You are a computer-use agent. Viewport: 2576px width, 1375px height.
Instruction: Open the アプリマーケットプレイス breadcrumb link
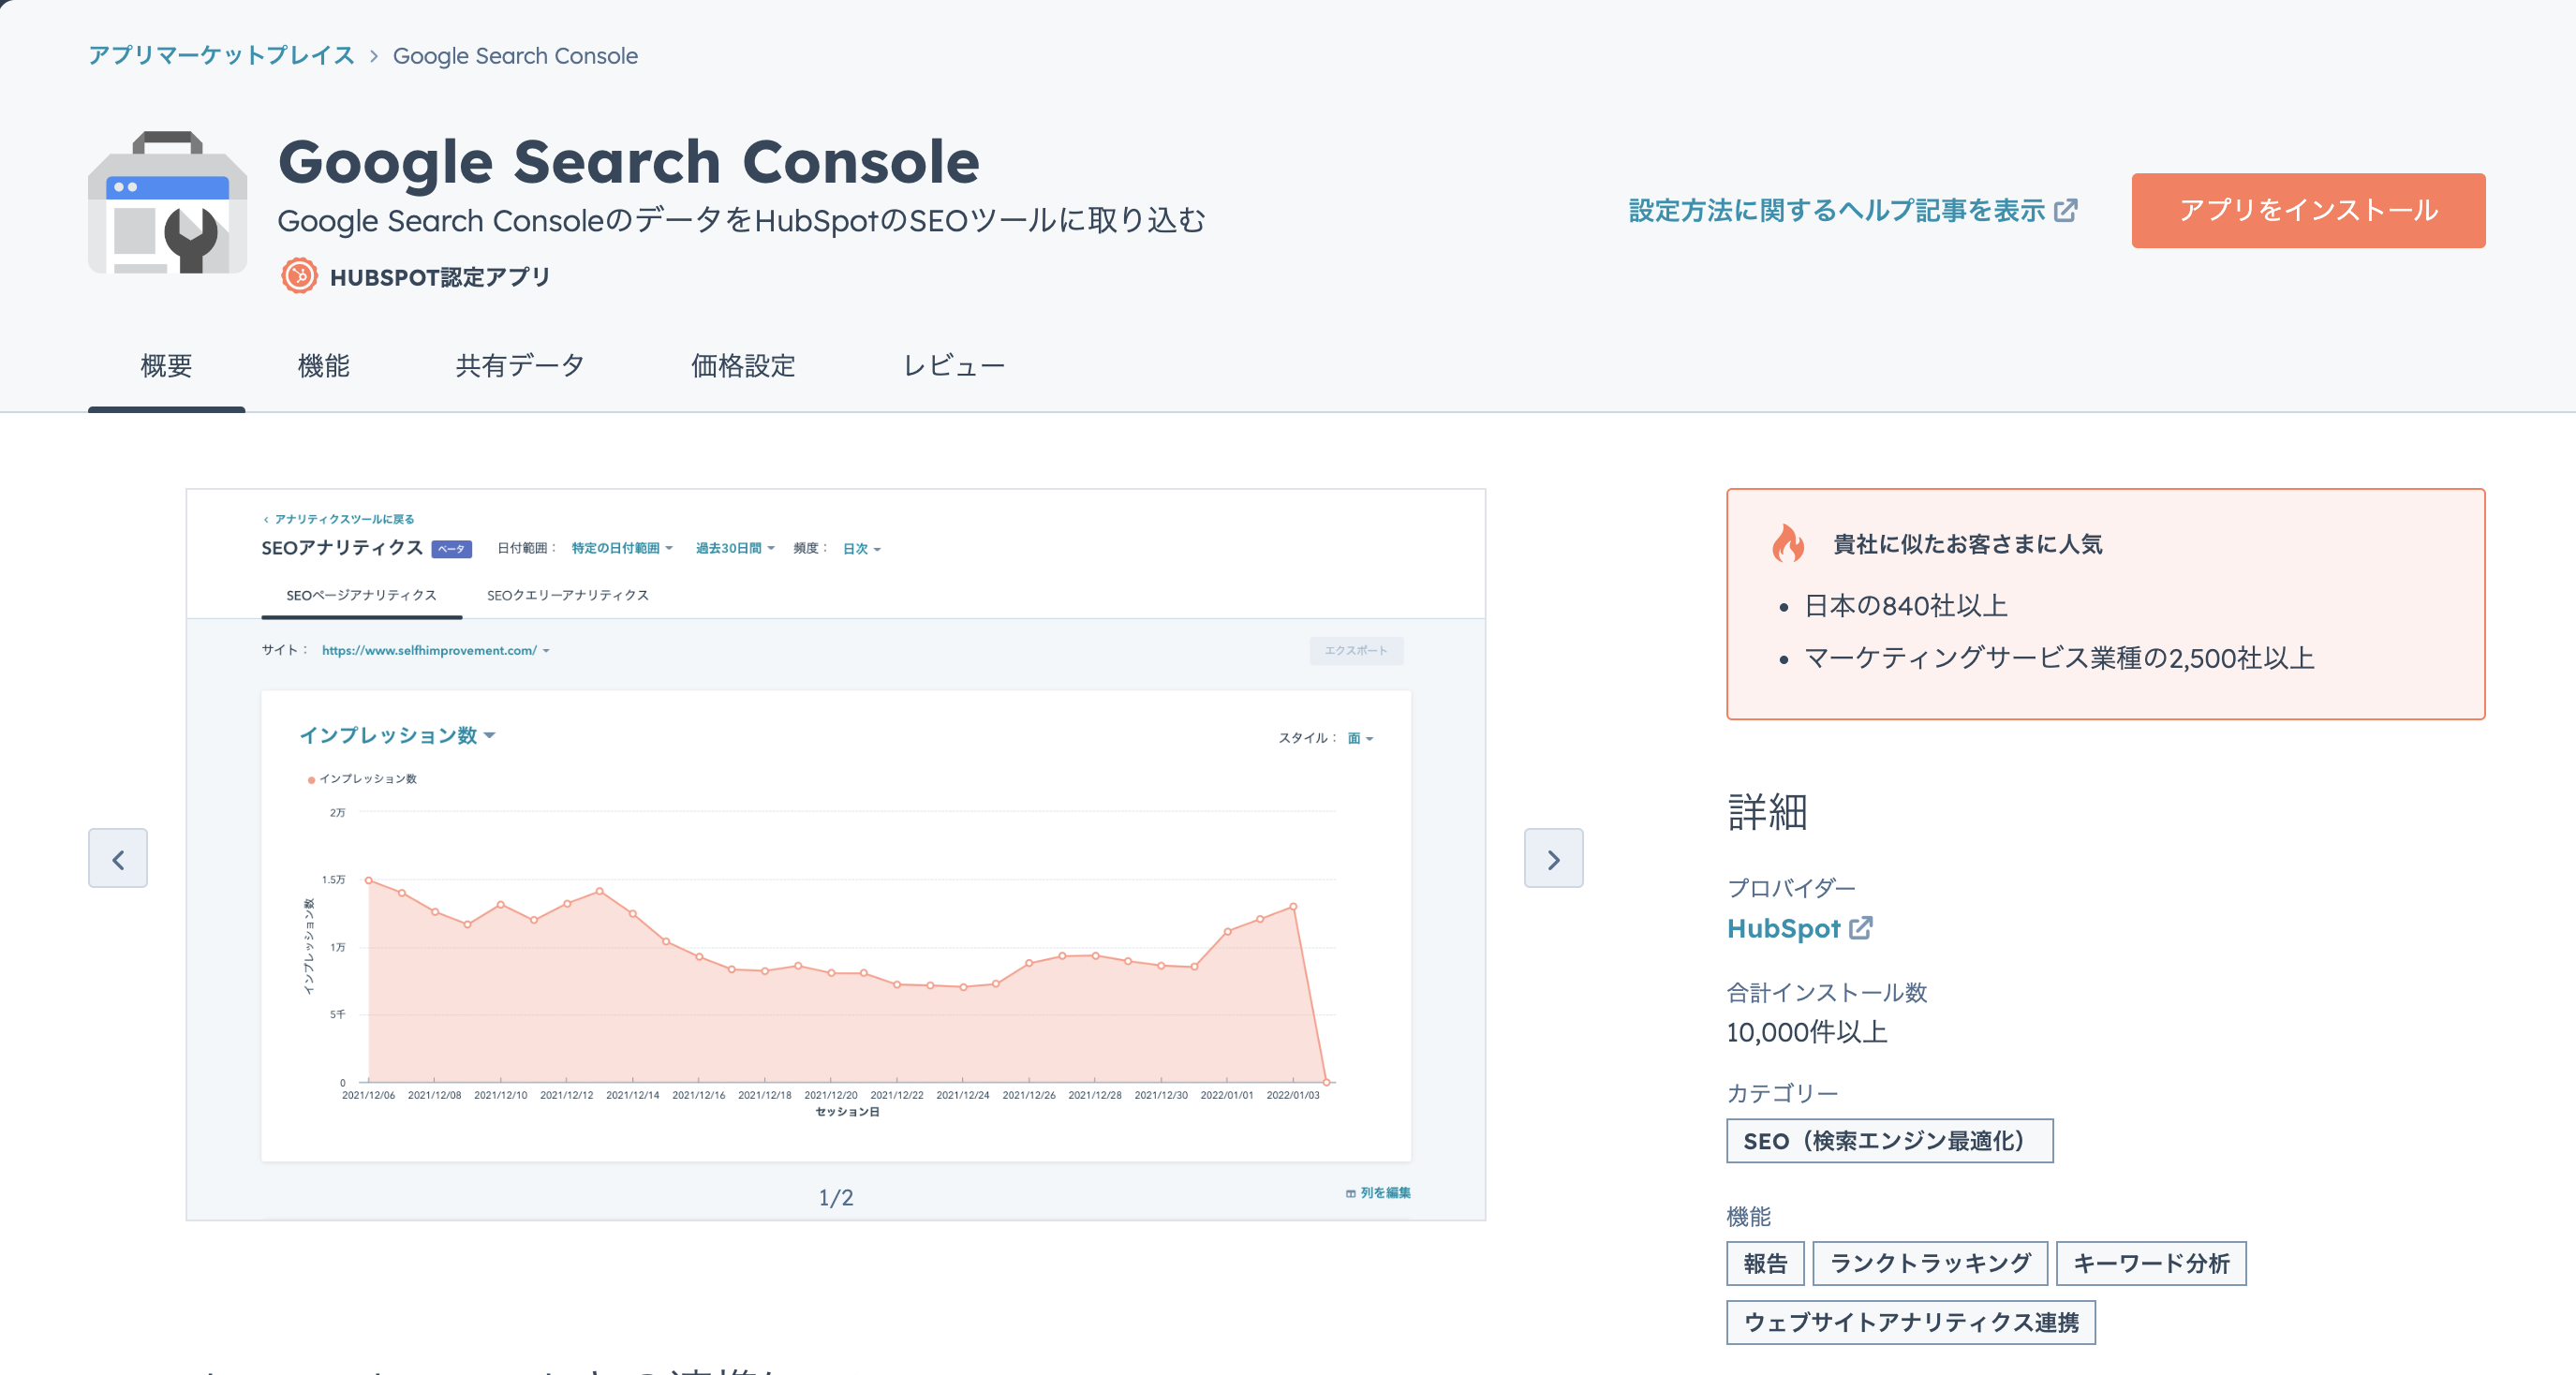pyautogui.click(x=221, y=55)
